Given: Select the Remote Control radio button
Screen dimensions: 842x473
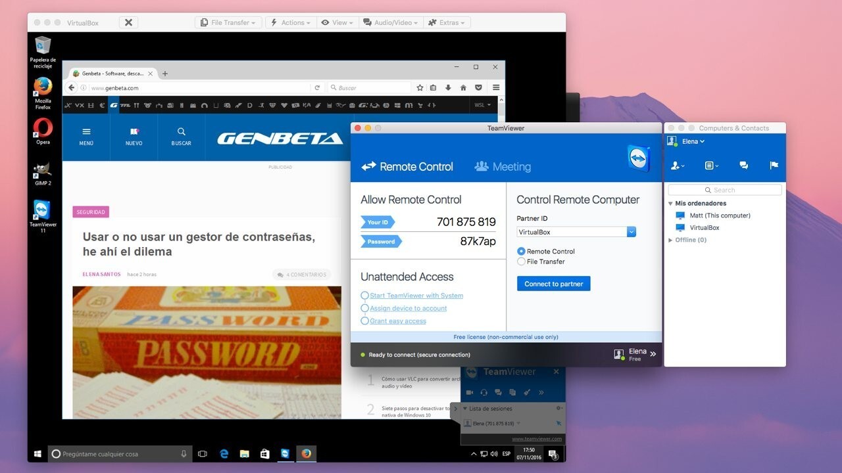Looking at the screenshot, I should (x=520, y=251).
